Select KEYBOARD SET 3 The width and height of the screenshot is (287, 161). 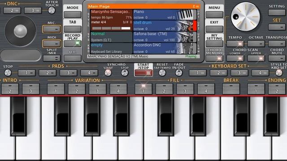click(239, 73)
